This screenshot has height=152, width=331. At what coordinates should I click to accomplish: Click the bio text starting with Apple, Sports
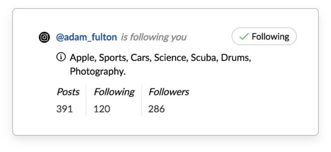(x=160, y=64)
